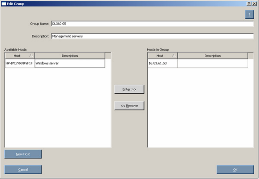The height and width of the screenshot is (179, 259).
Task: Click the New Host button
Action: (23, 154)
